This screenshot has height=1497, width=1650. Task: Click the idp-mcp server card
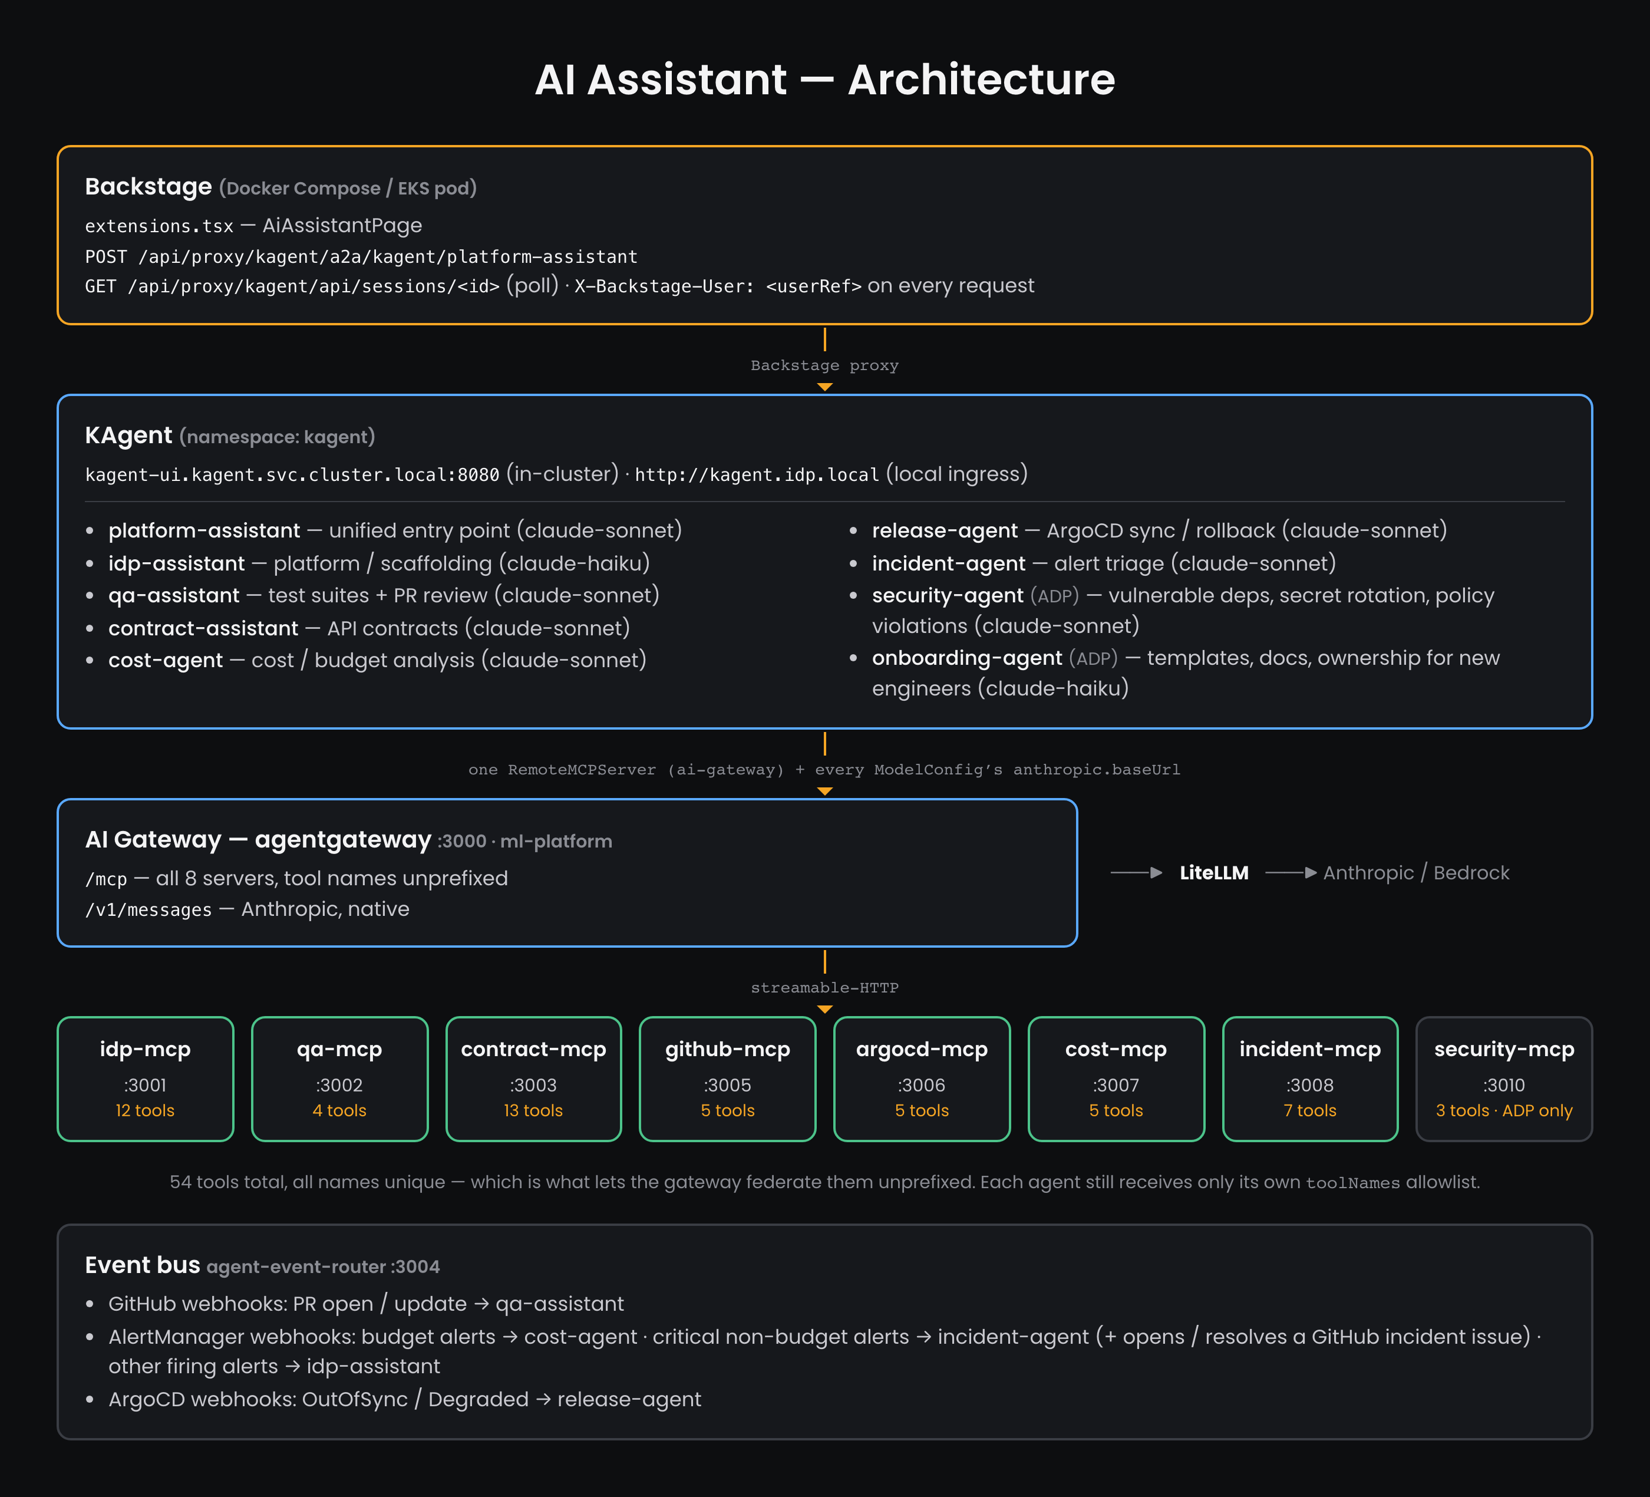[145, 1079]
